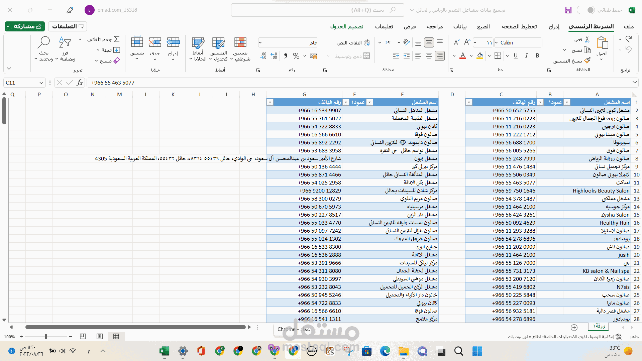Click the Merge and Center icon
Image resolution: width=642 pixels, height=361 pixels.
[367, 56]
